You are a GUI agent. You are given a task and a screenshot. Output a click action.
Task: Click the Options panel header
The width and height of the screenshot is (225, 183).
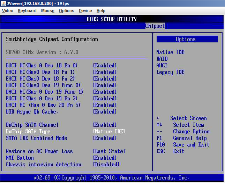[x=187, y=39]
